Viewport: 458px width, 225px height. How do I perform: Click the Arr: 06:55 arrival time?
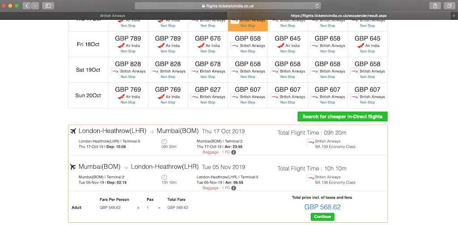click(x=234, y=183)
